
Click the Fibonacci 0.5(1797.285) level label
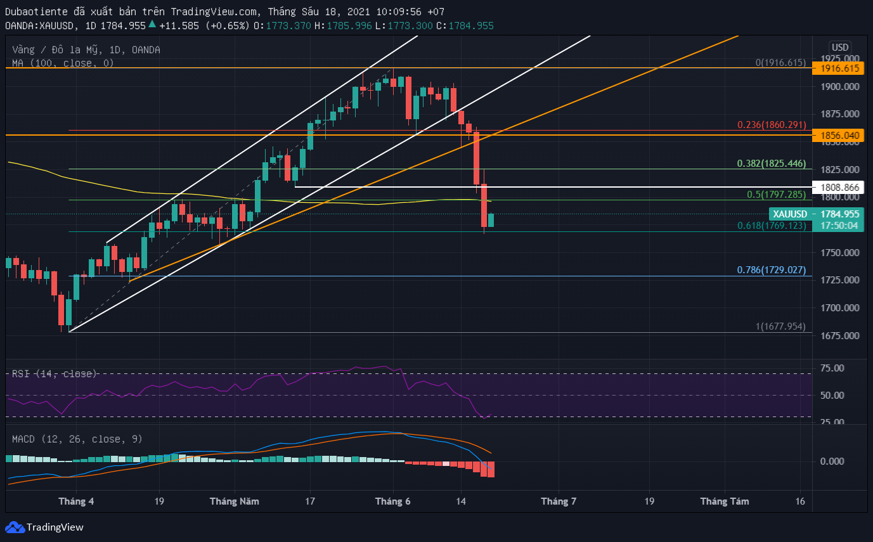777,194
